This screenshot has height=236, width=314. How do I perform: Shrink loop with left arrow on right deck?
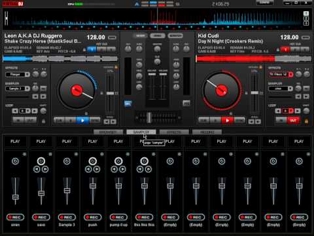[278, 111]
